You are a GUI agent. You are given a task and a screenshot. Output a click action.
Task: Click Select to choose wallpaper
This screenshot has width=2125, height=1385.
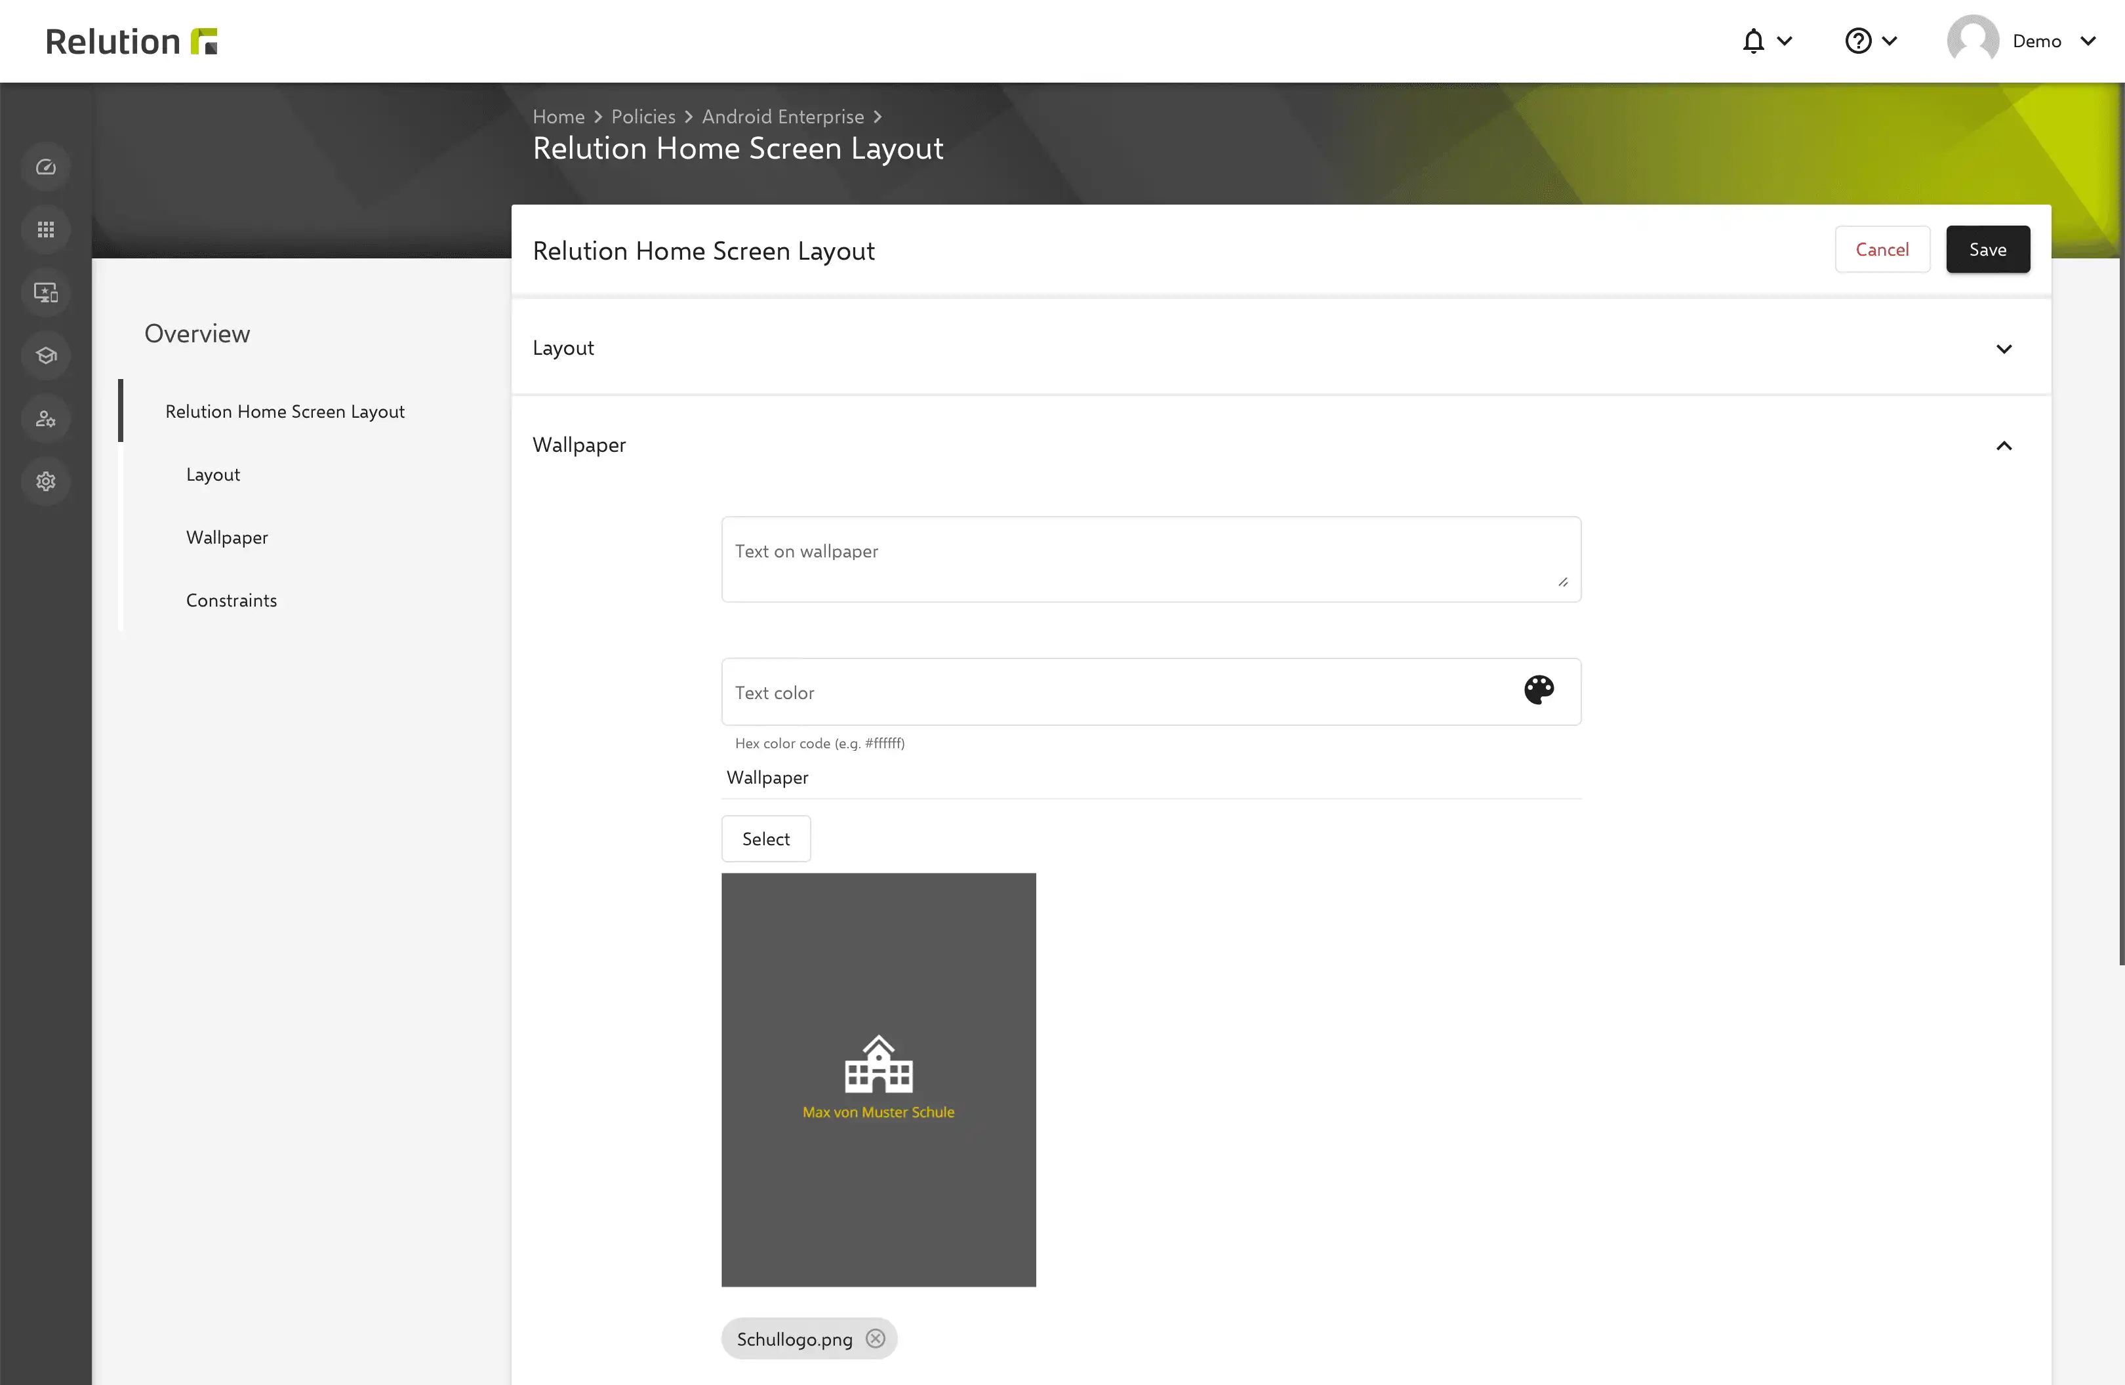pos(765,839)
